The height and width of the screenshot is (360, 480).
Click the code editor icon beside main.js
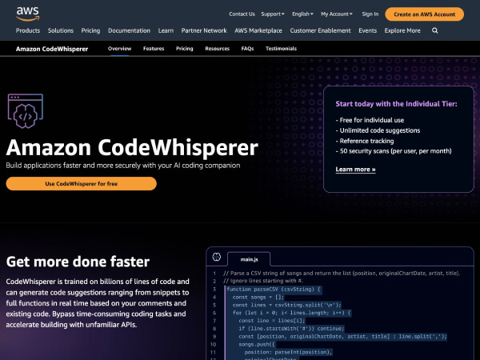click(216, 258)
